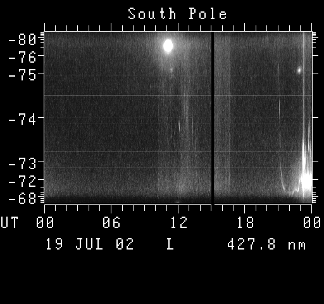Click the large bright spot near -80
Screen dimensions: 324x304
click(168, 46)
